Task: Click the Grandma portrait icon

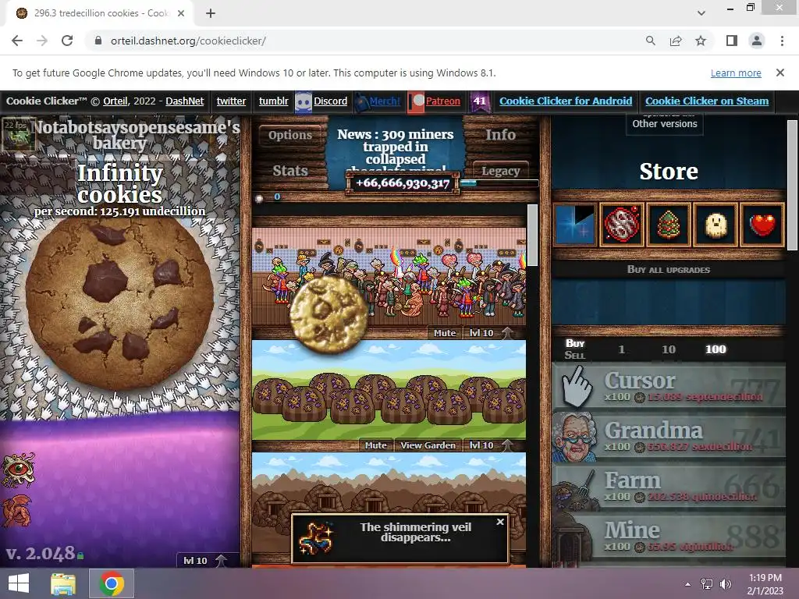Action: (x=575, y=437)
